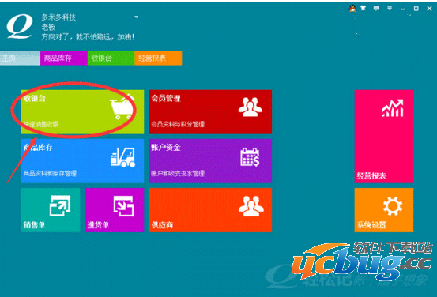
Task: Click the message chat icon in title bar
Action: coord(376,9)
